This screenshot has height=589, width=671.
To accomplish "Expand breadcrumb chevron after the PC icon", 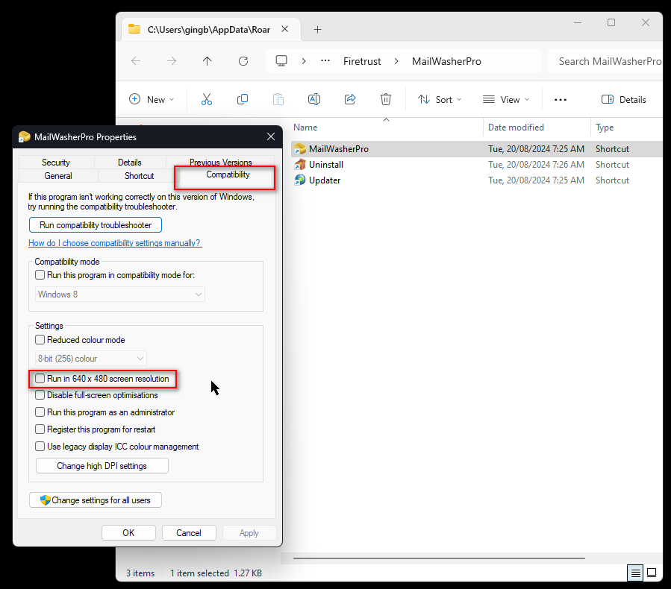I will pyautogui.click(x=303, y=61).
